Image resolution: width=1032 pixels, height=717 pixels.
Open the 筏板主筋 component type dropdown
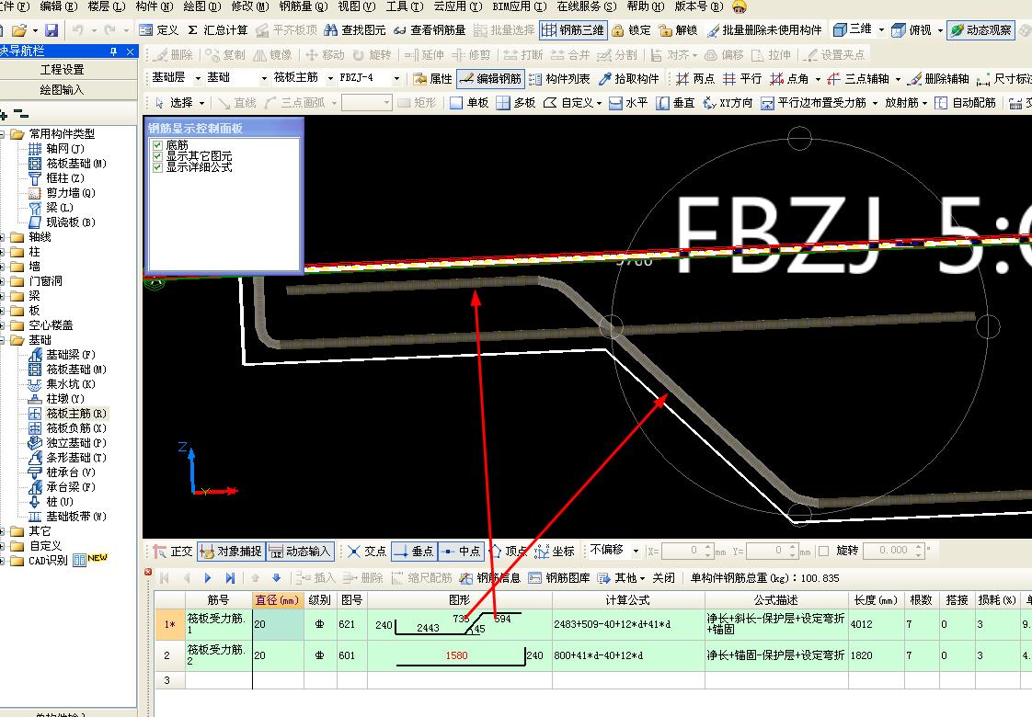[330, 78]
